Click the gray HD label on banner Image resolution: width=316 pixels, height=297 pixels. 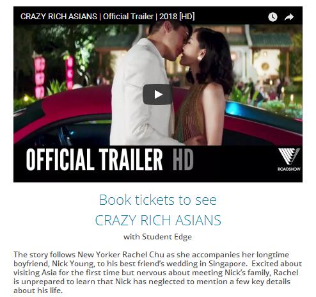pyautogui.click(x=183, y=159)
